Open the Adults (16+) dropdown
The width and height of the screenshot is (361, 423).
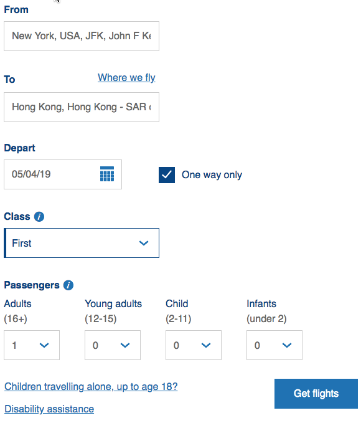(32, 345)
